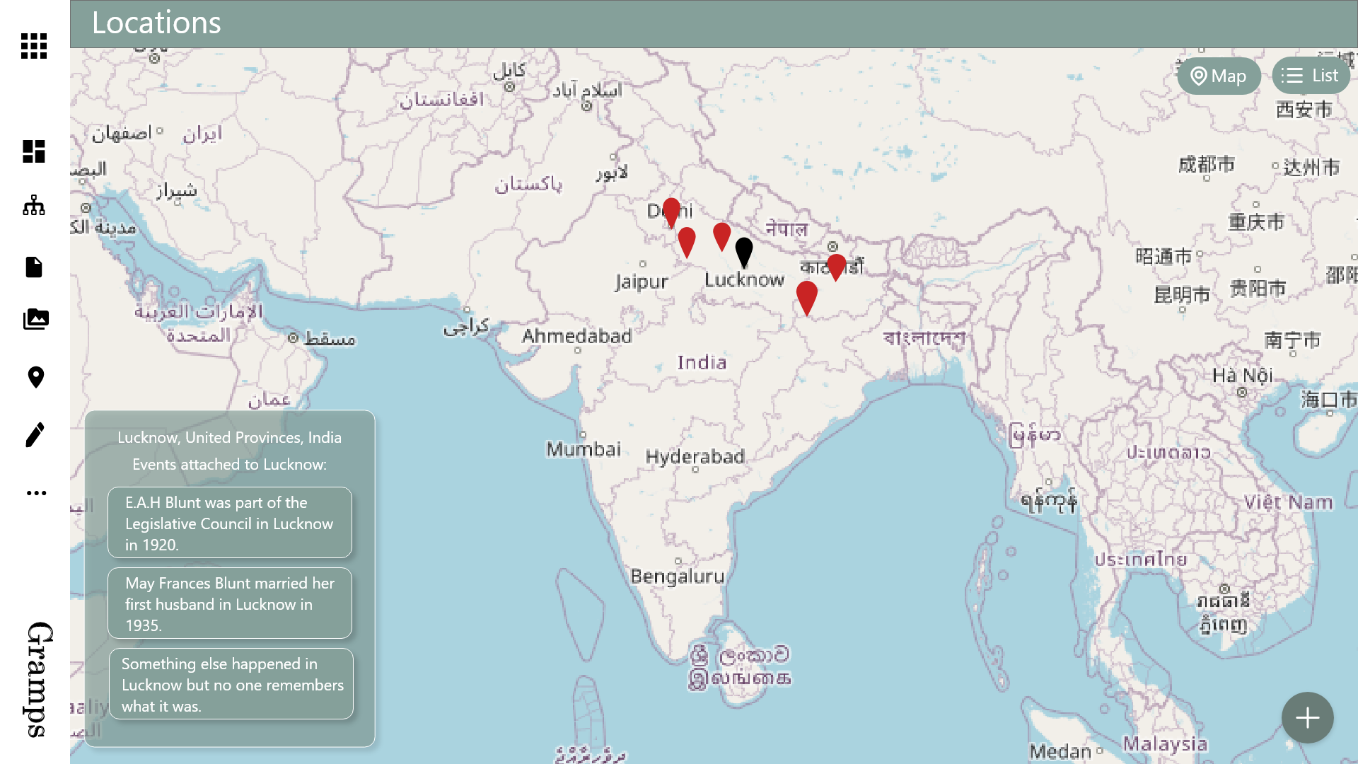Viewport: 1358px width, 764px height.
Task: Open the dashboard icon in sidebar
Action: [34, 151]
